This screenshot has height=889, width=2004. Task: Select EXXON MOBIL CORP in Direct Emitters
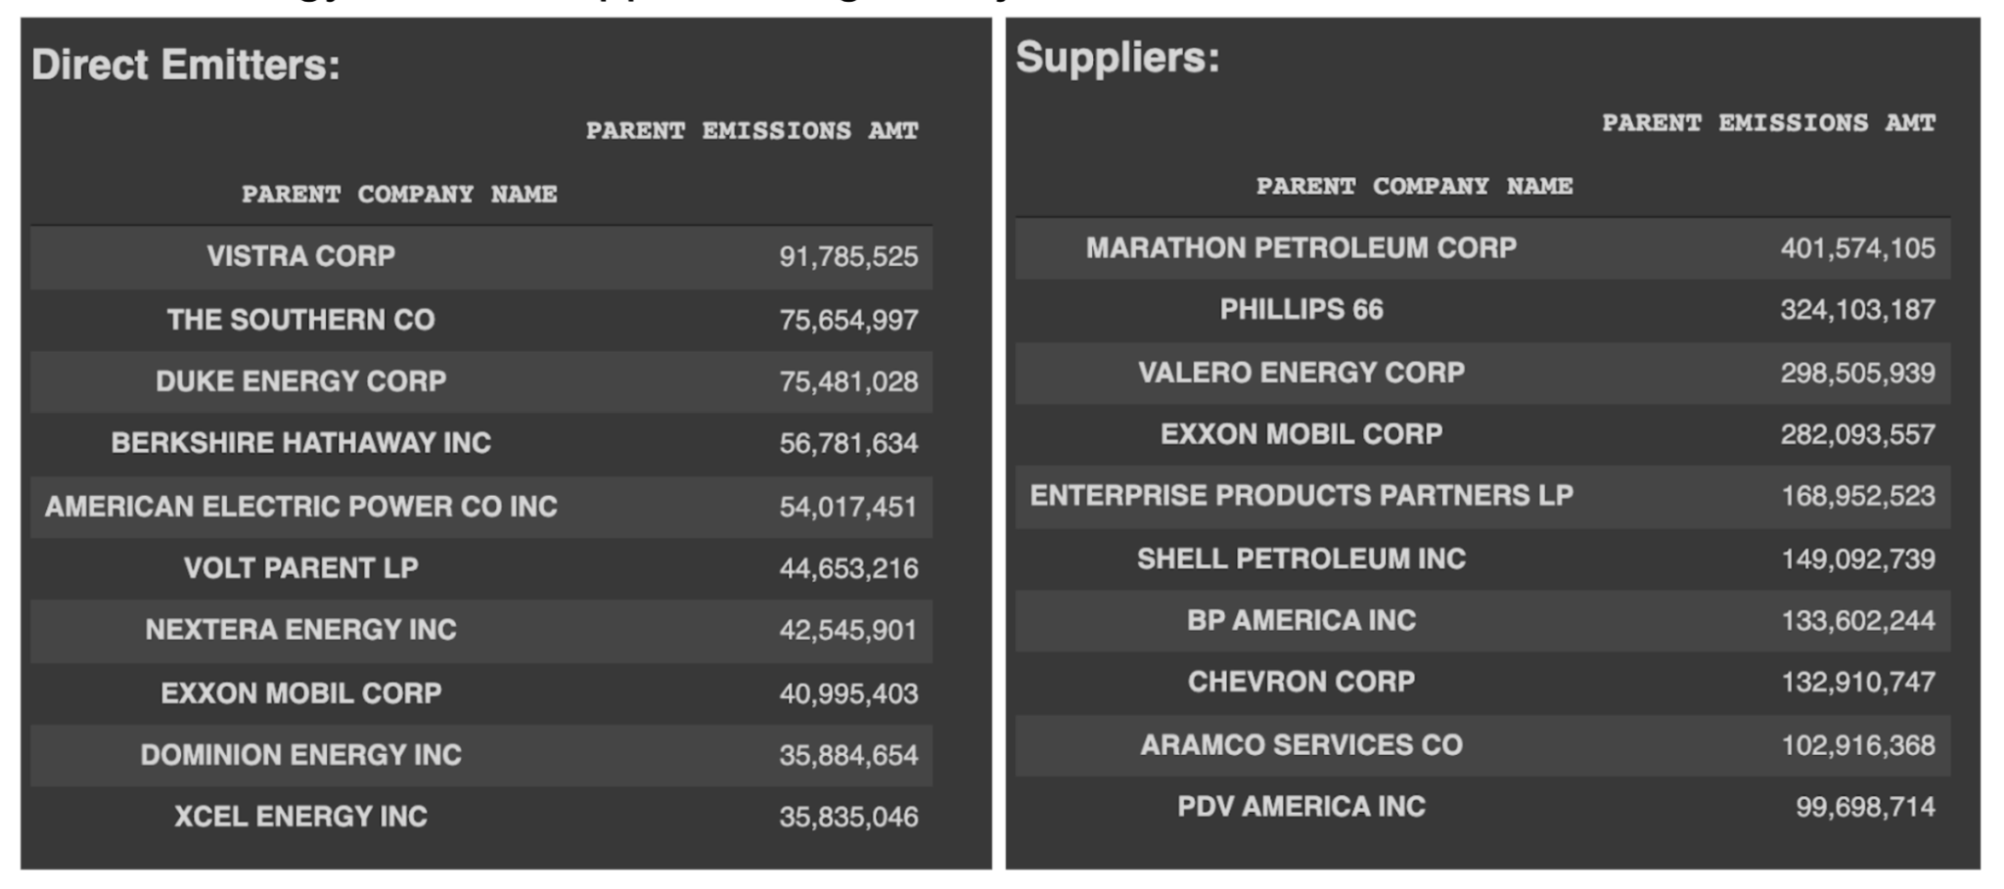[x=300, y=693]
